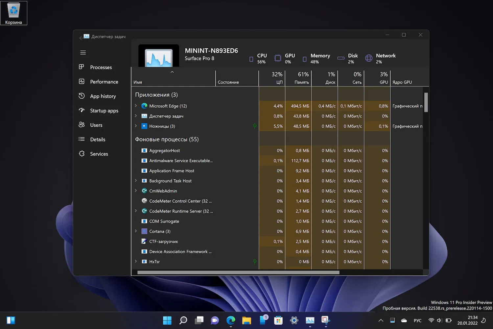Click the Services gear icon
This screenshot has width=493, height=329.
[82, 154]
